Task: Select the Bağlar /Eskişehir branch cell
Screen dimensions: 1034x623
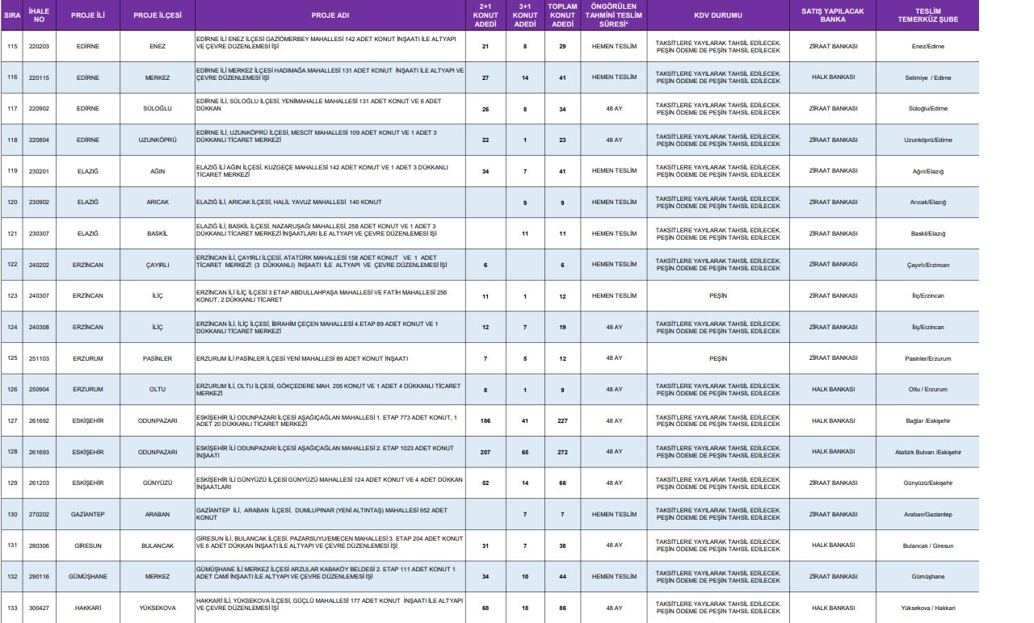Action: pos(927,420)
